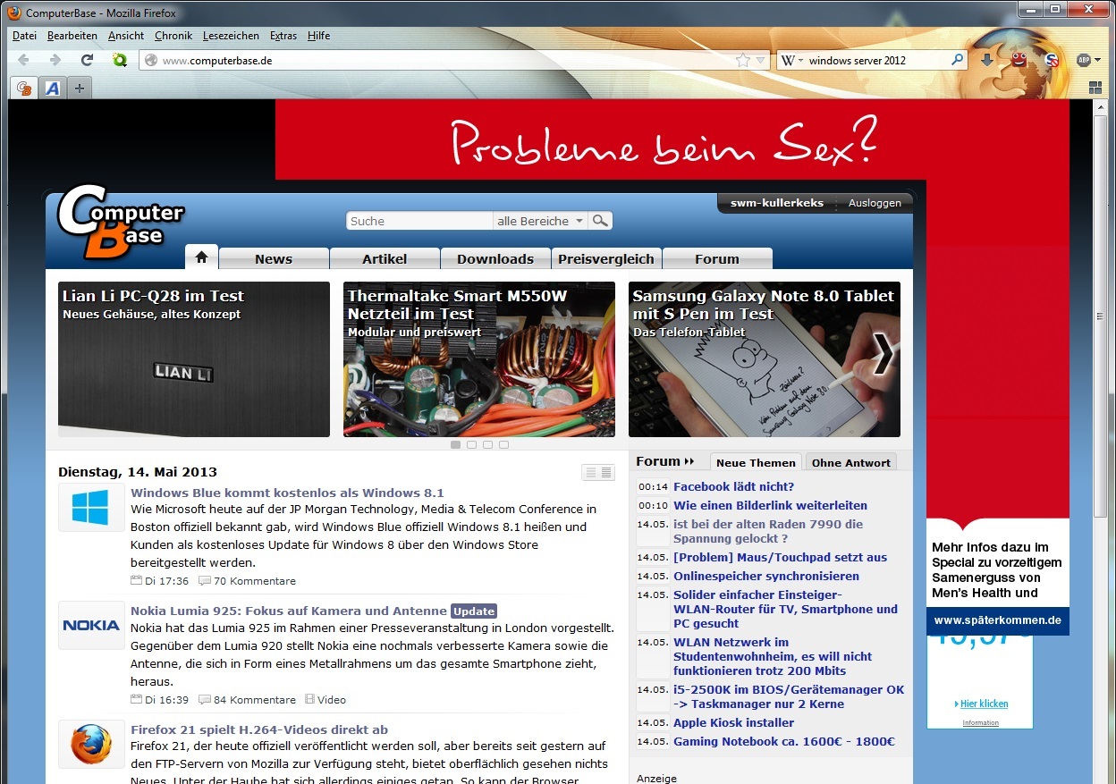Open the Lesezeichen menu
The image size is (1116, 784).
point(231,36)
